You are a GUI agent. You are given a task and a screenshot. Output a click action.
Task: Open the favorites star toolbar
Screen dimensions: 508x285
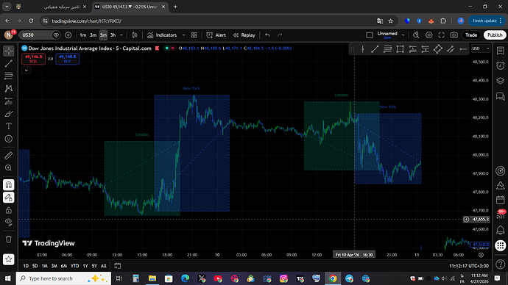click(x=8, y=259)
